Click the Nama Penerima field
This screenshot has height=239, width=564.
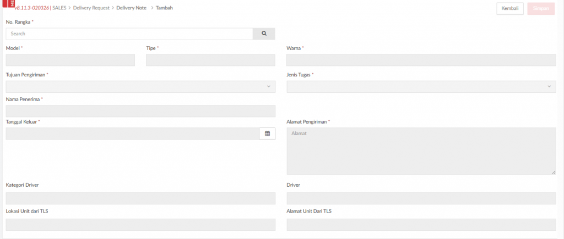click(x=140, y=111)
